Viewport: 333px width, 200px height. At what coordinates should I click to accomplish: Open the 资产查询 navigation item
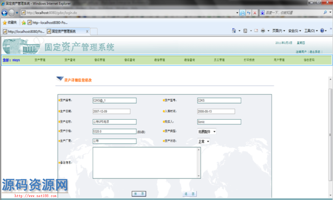(x=70, y=60)
